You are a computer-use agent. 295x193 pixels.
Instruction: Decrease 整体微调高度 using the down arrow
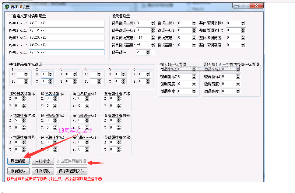tap(243, 46)
